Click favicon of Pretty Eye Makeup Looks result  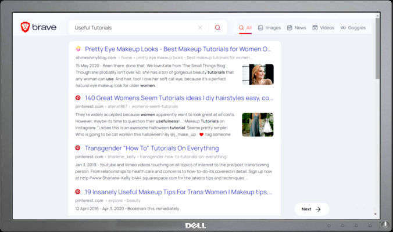pyautogui.click(x=78, y=49)
